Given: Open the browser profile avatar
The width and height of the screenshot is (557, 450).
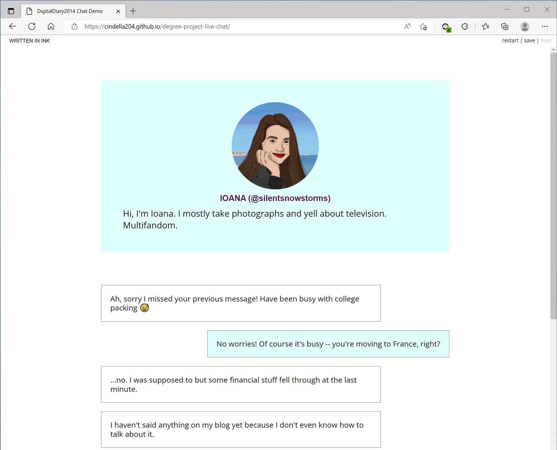Looking at the screenshot, I should coord(525,26).
